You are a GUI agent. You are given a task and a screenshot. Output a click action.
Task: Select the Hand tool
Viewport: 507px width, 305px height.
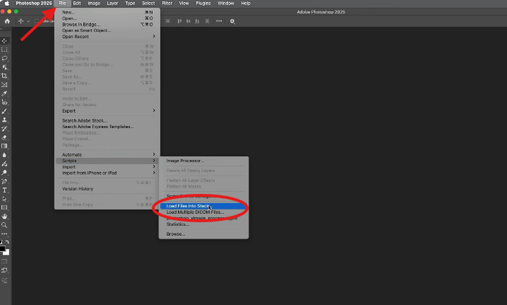click(5, 216)
